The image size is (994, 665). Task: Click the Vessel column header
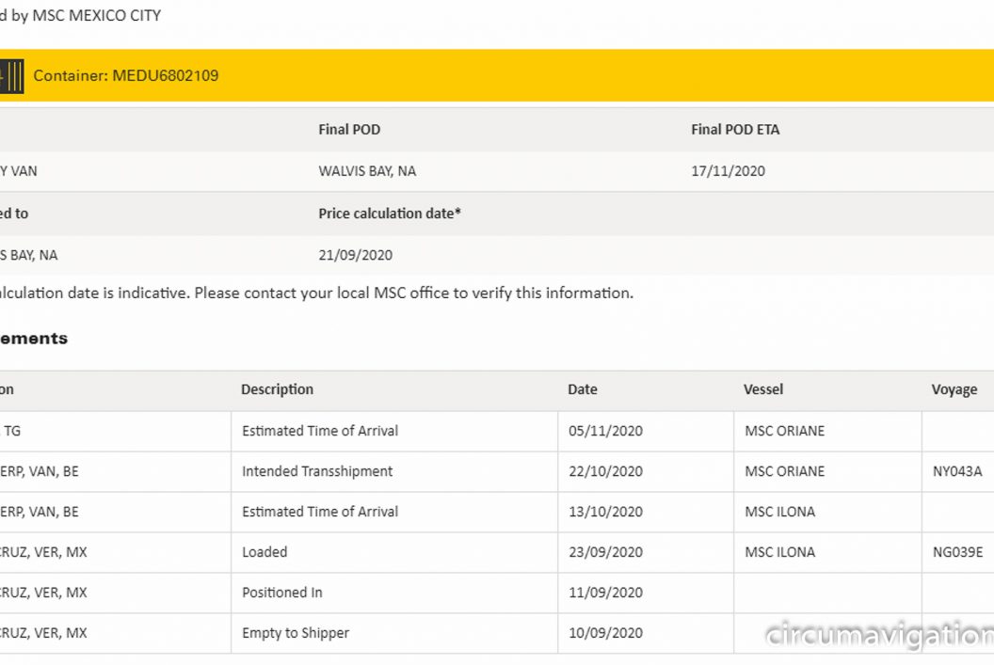click(x=763, y=389)
